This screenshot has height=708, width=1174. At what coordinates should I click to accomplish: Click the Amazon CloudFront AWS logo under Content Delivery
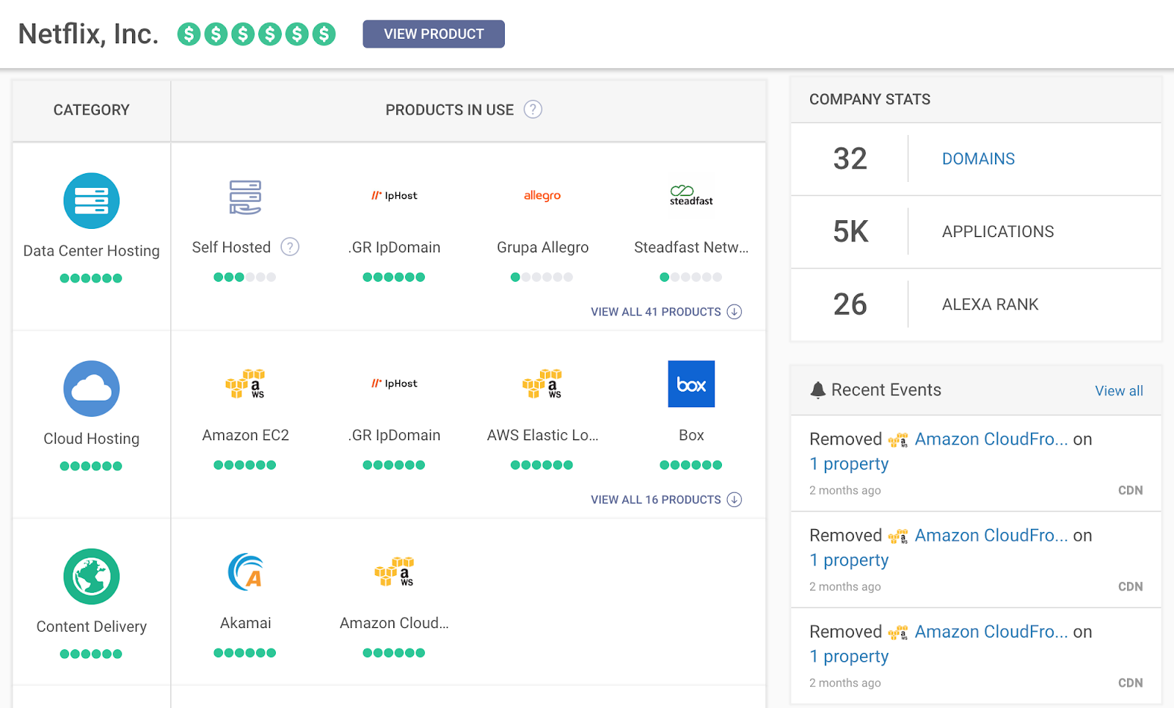tap(394, 572)
